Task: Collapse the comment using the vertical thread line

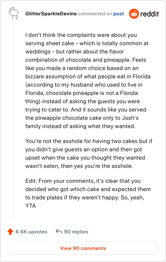Action: pos(14,121)
